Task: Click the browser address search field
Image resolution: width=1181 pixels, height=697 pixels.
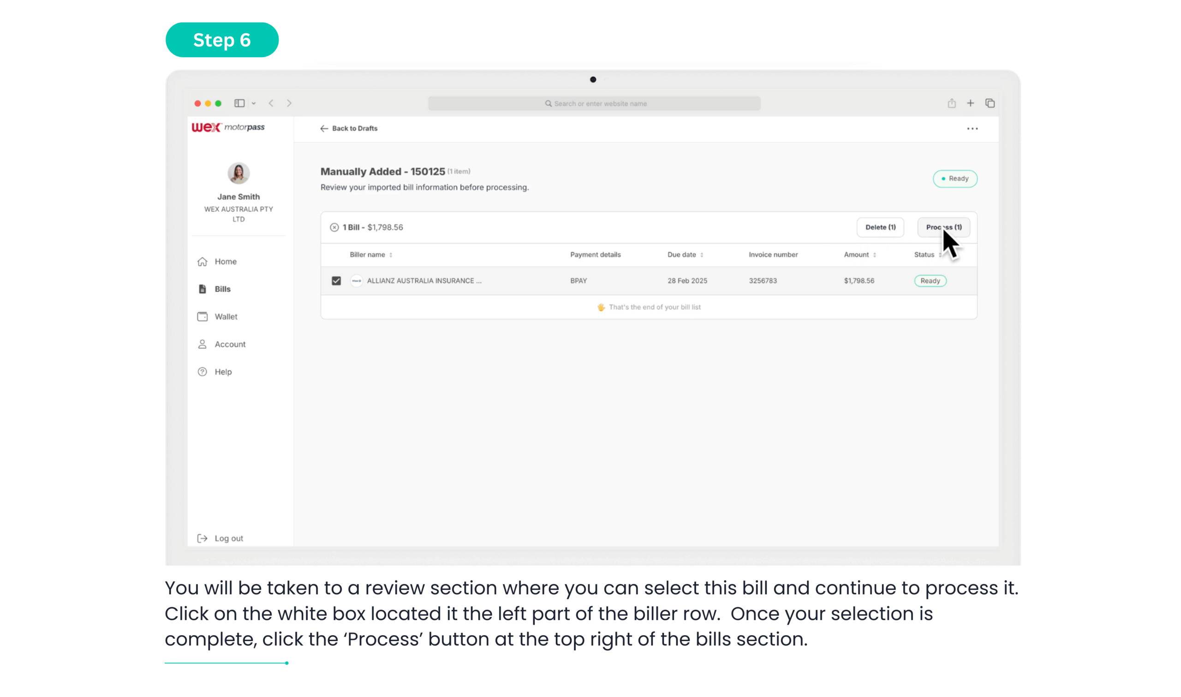Action: coord(594,103)
